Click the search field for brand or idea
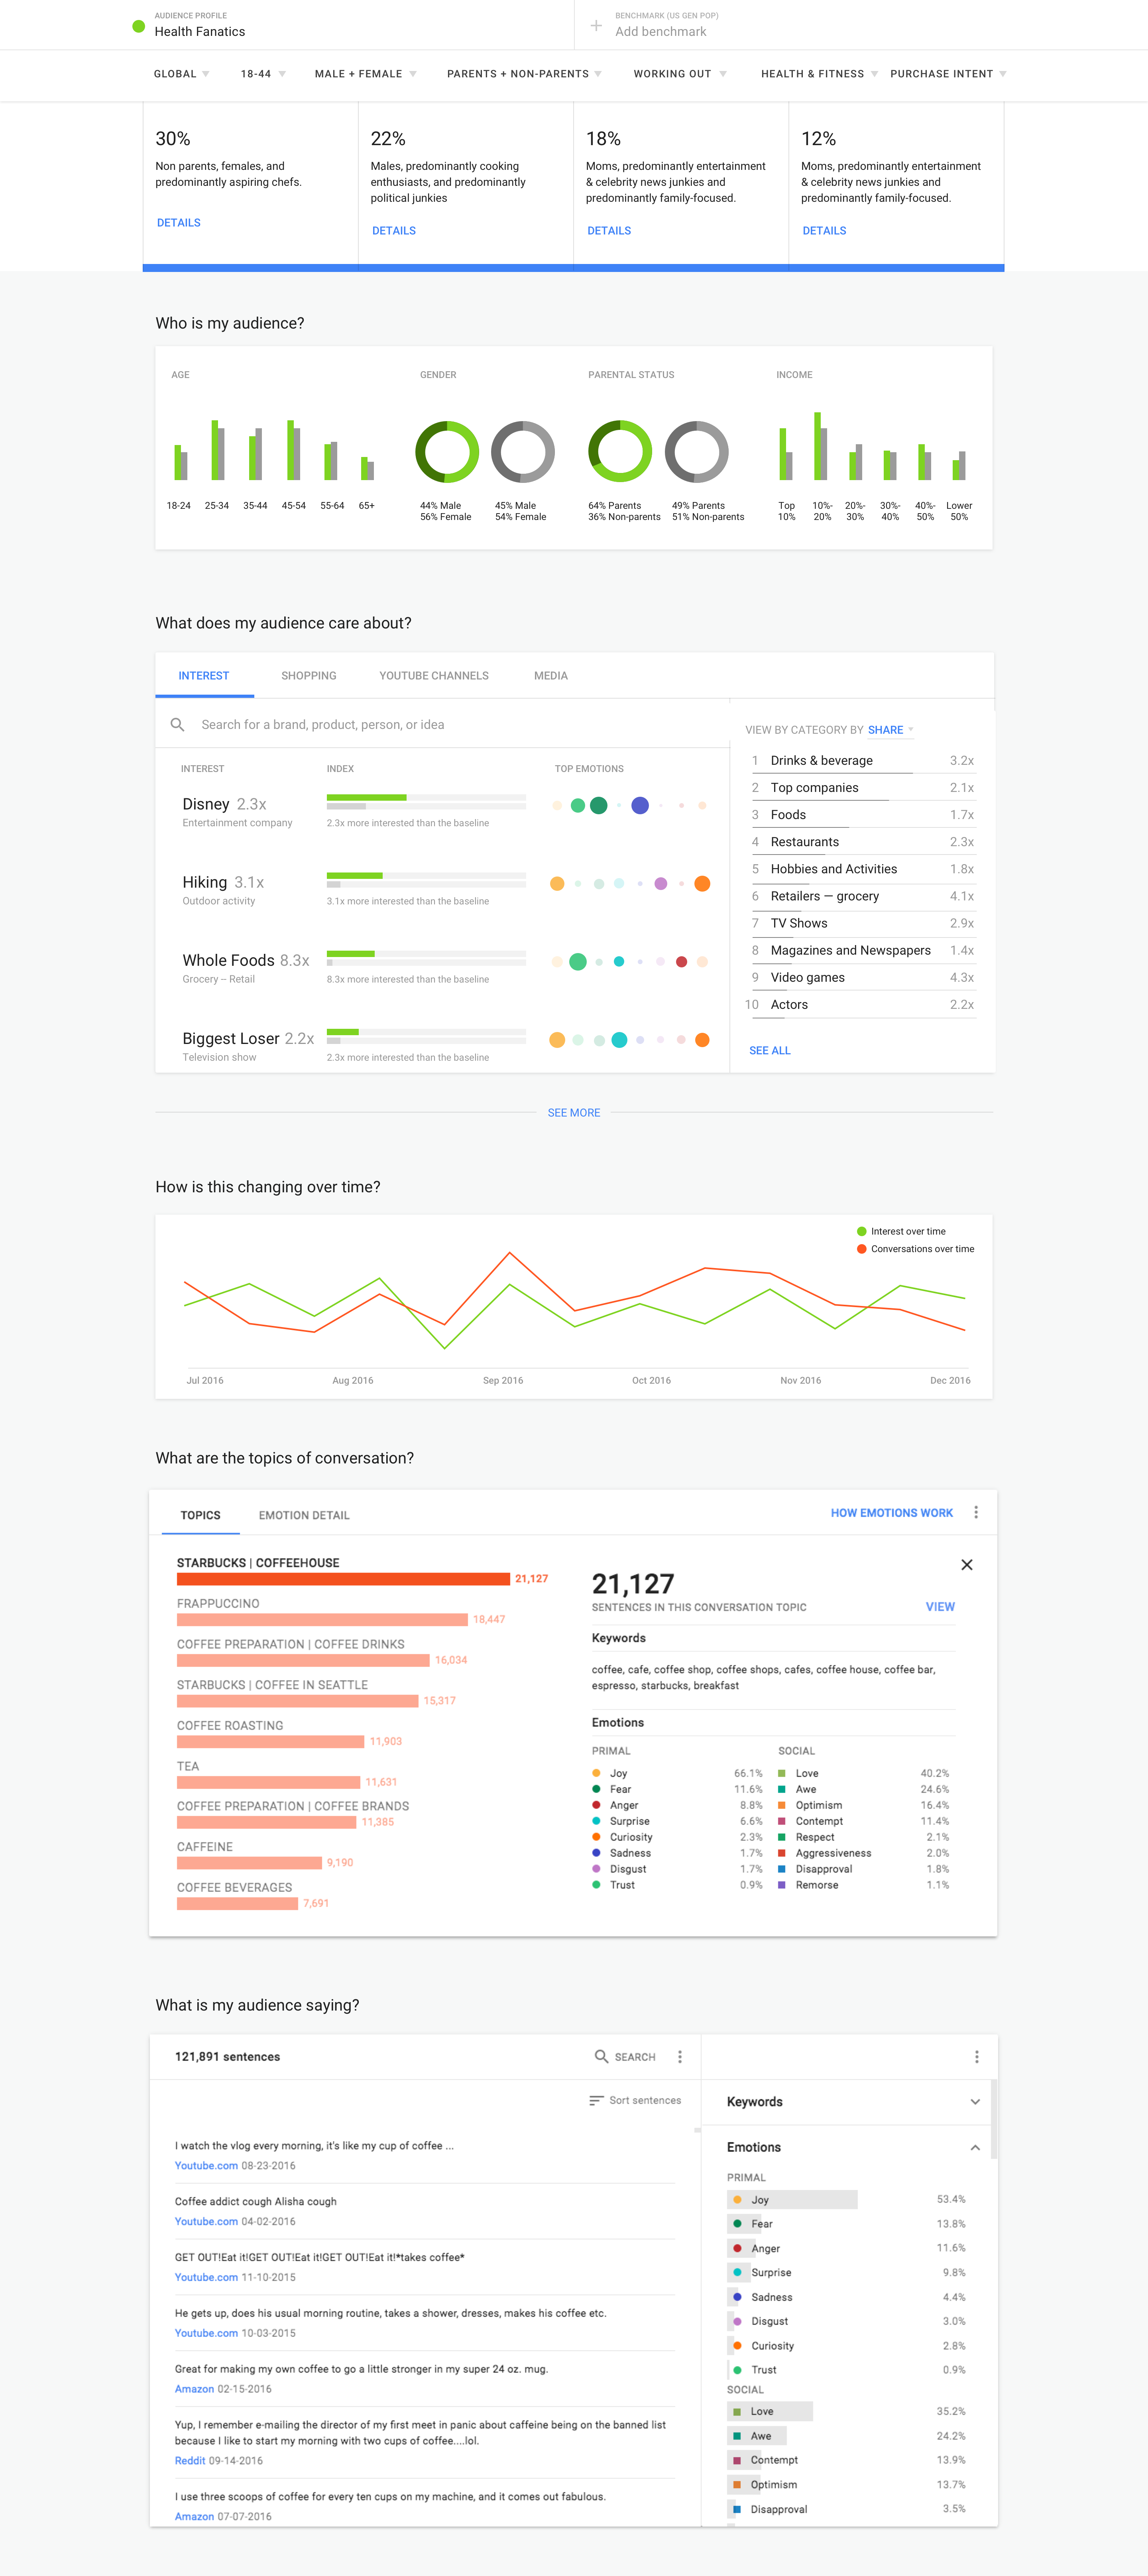Image resolution: width=1148 pixels, height=2576 pixels. (442, 724)
